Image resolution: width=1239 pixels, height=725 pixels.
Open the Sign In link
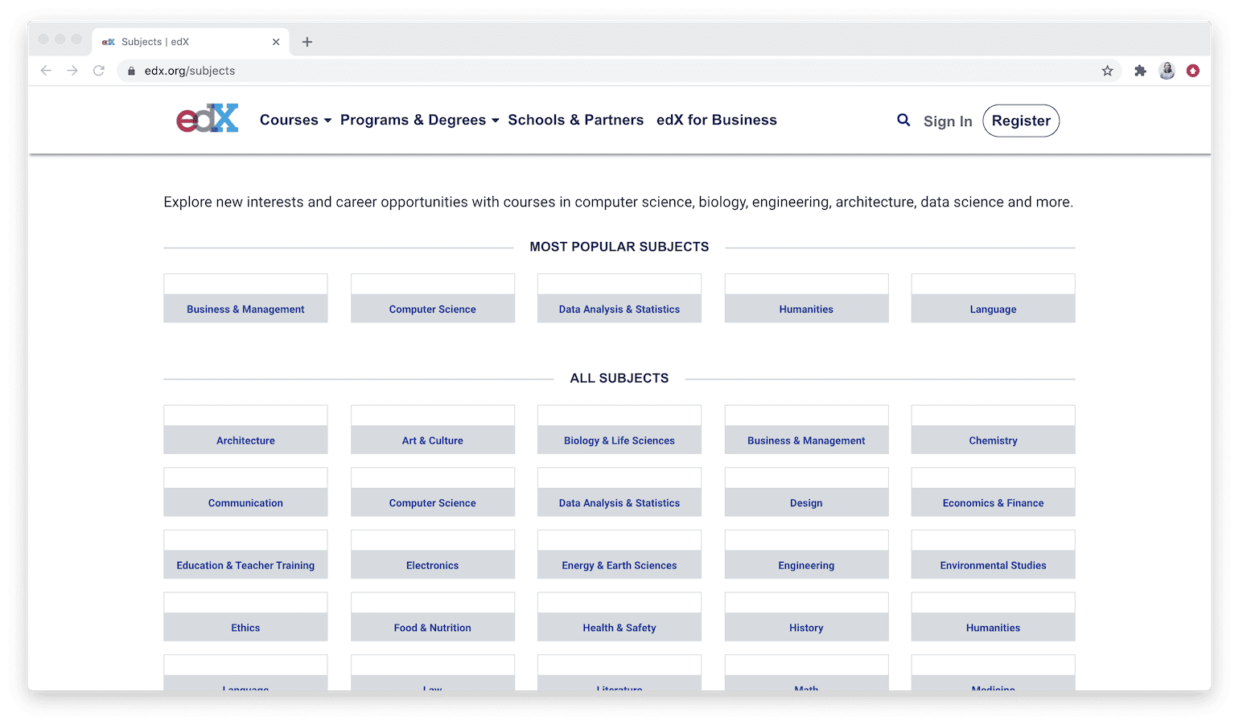pyautogui.click(x=947, y=121)
